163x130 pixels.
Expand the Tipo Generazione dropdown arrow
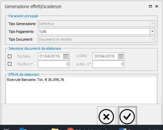pos(152,24)
